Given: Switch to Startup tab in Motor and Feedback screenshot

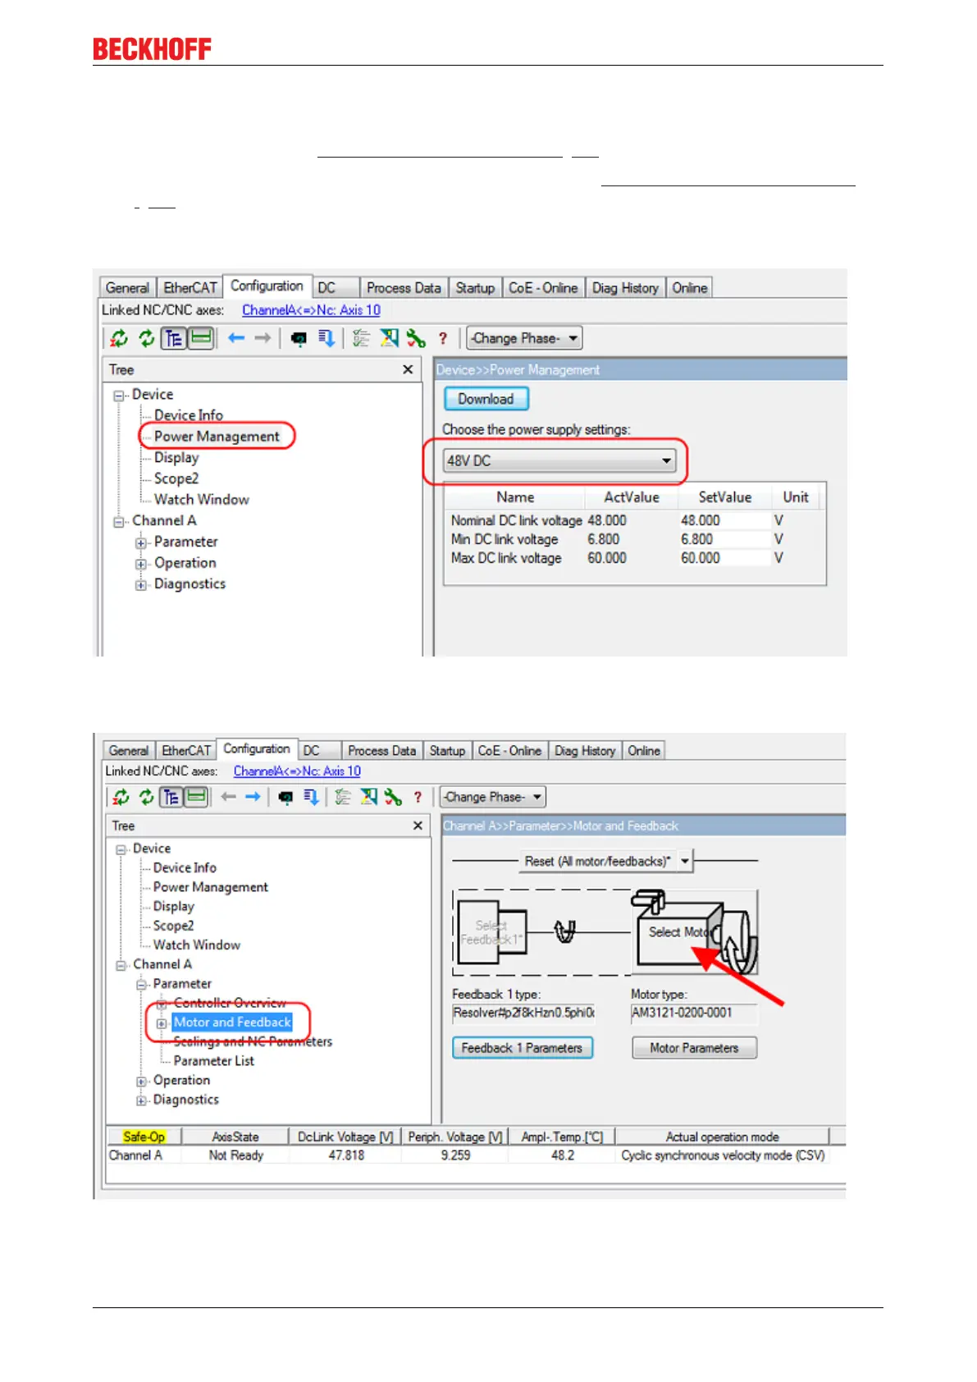Looking at the screenshot, I should [x=447, y=751].
